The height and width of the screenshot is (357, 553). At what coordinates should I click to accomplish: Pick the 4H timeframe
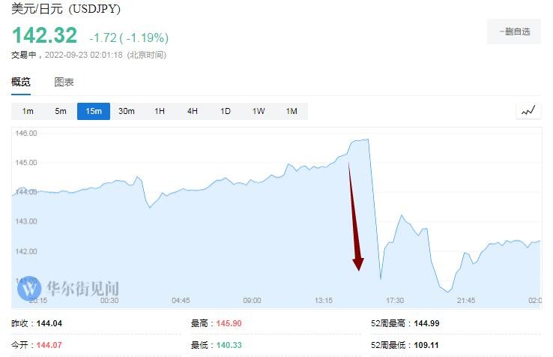(x=193, y=112)
